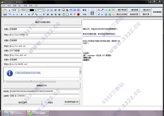The width and height of the screenshot is (164, 116).
Task: Click the scissors cut icon
Action: [9, 10]
